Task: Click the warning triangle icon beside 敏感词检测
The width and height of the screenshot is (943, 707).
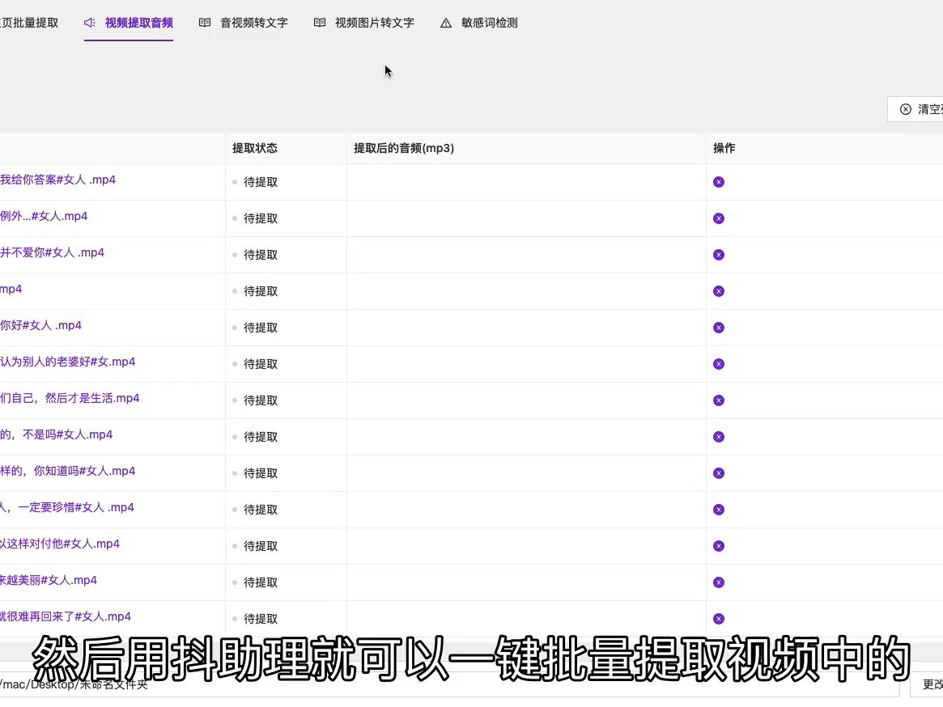Action: click(446, 23)
